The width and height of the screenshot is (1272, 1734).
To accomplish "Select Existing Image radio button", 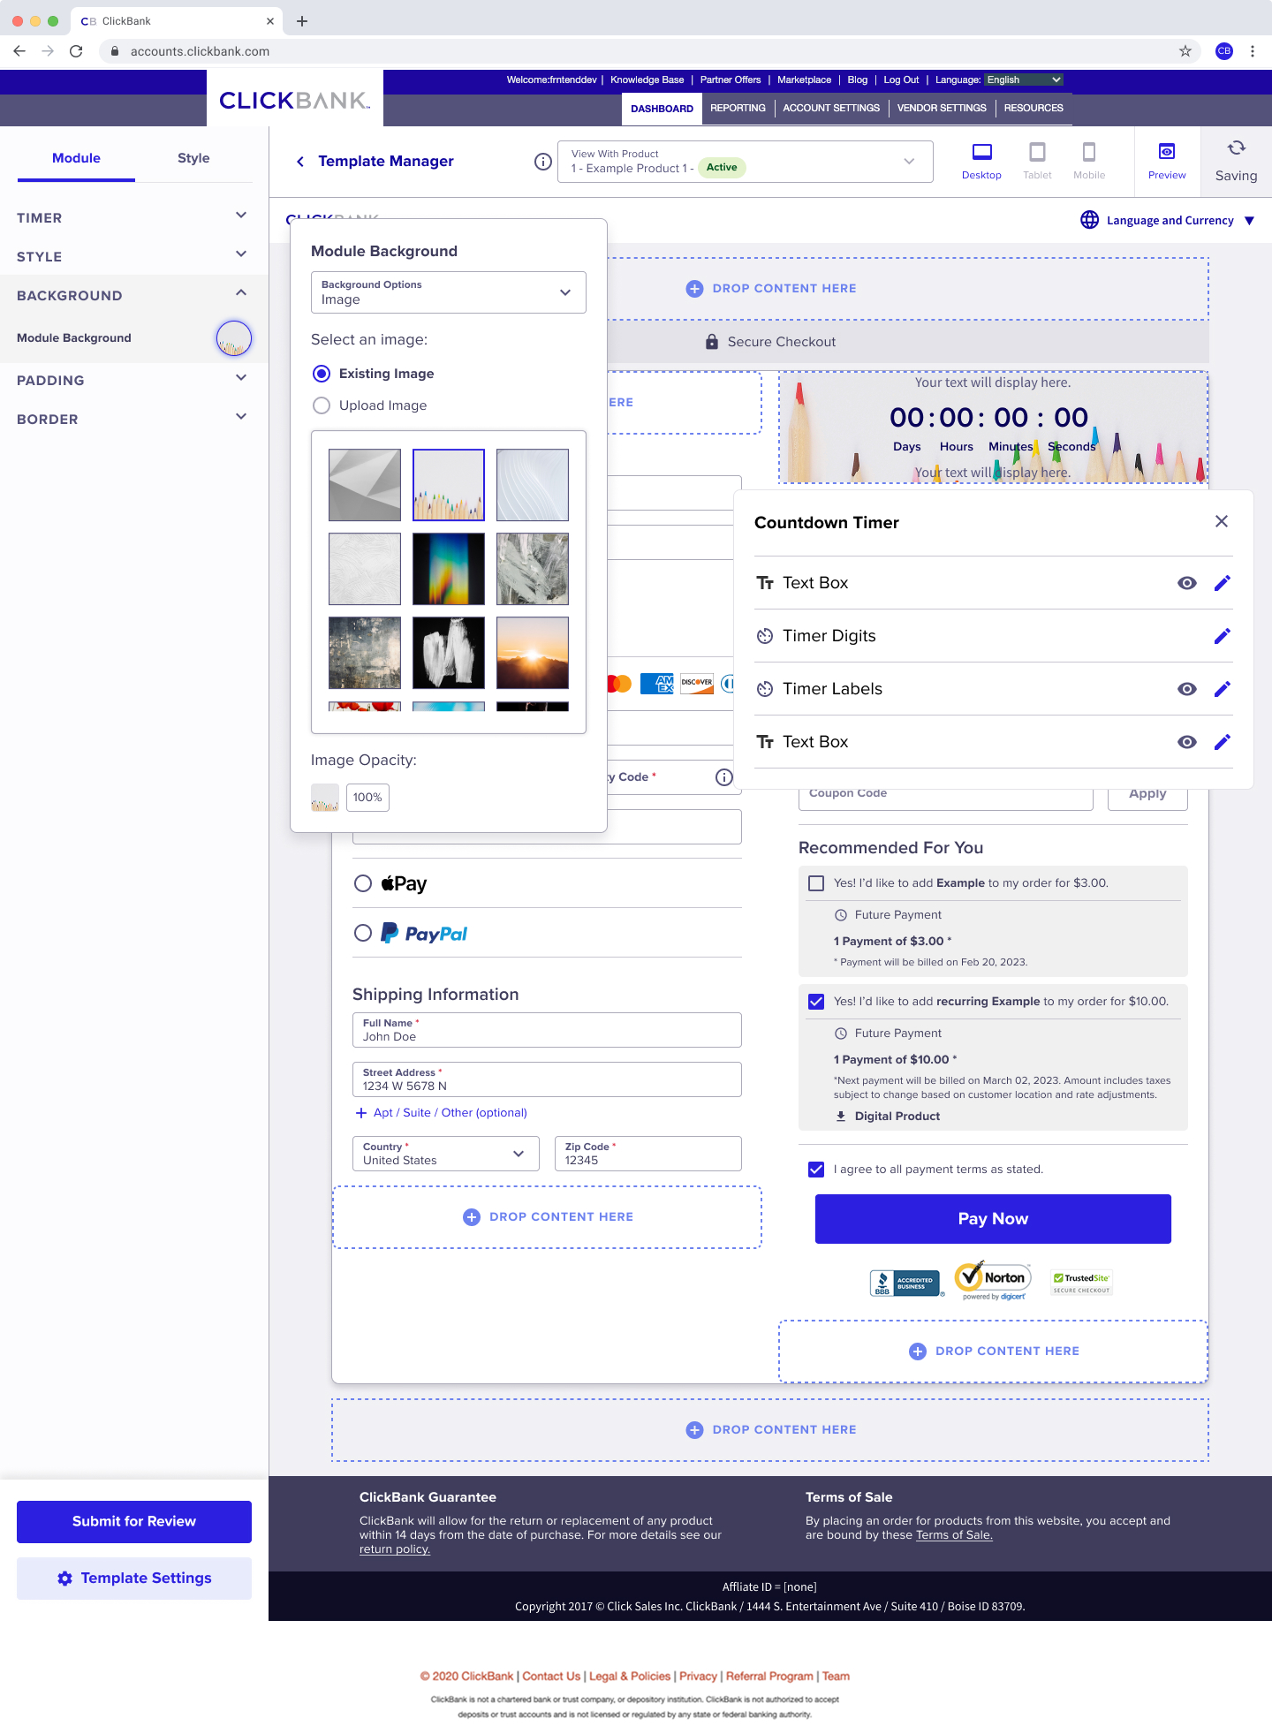I will click(x=322, y=374).
